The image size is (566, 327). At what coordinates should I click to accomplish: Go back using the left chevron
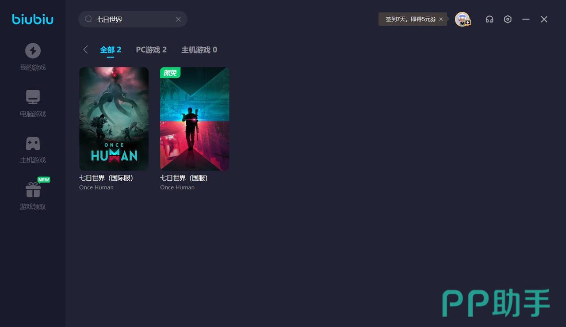tap(86, 49)
